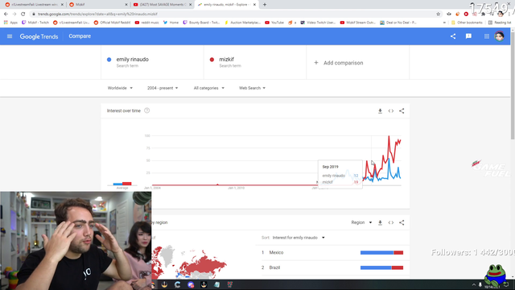Screen dimensions: 515x290
Task: Open embed code for the region card
Action: (x=391, y=222)
